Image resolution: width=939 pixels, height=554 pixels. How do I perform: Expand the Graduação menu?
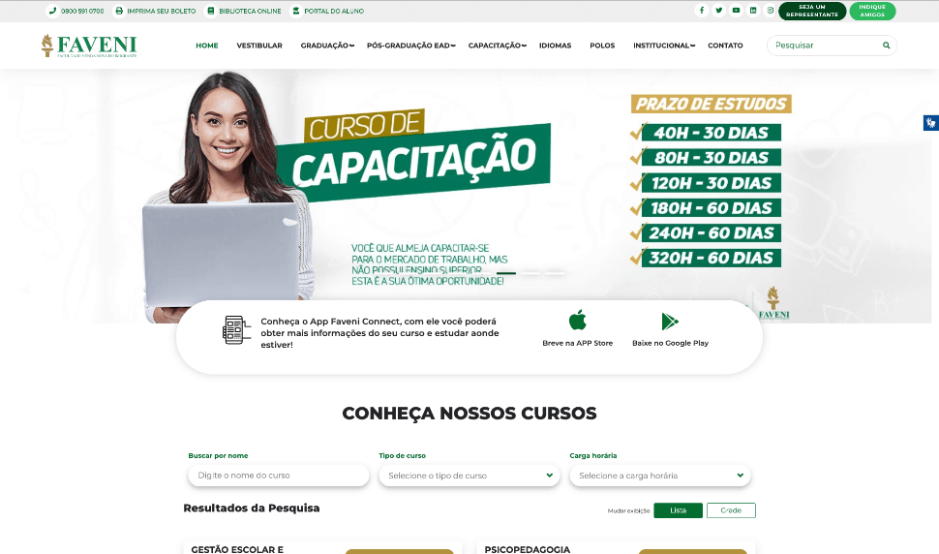[x=327, y=46]
